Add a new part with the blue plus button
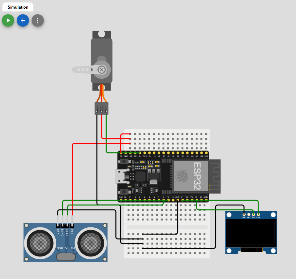 click(x=23, y=20)
